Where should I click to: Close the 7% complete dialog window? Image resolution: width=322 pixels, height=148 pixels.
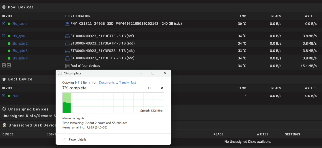coord(165,73)
